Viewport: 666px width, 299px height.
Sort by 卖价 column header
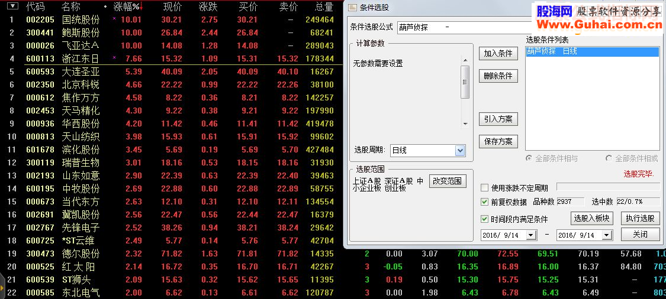click(x=289, y=6)
